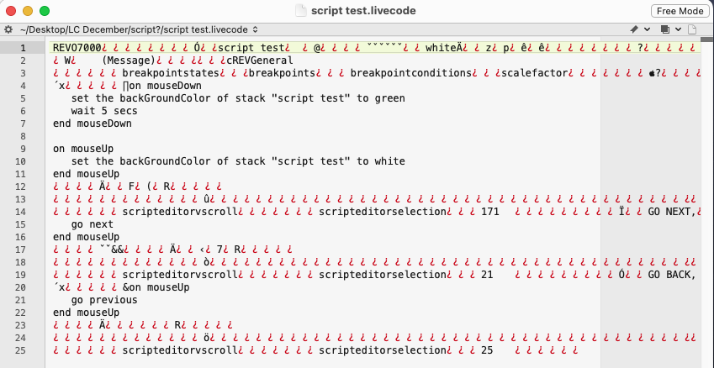Minimize the window with the yellow button
714x368 pixels.
pyautogui.click(x=28, y=11)
